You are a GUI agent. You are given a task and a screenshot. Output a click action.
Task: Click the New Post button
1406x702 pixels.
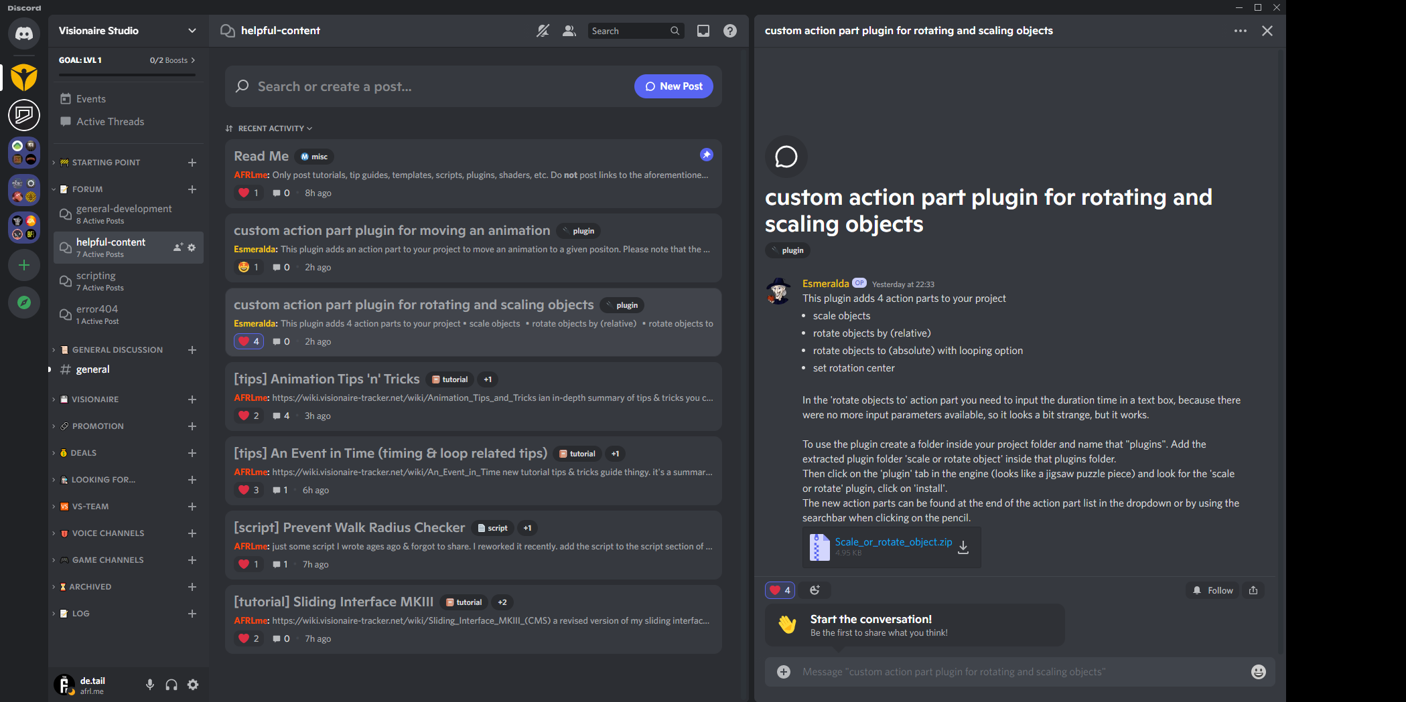coord(674,86)
